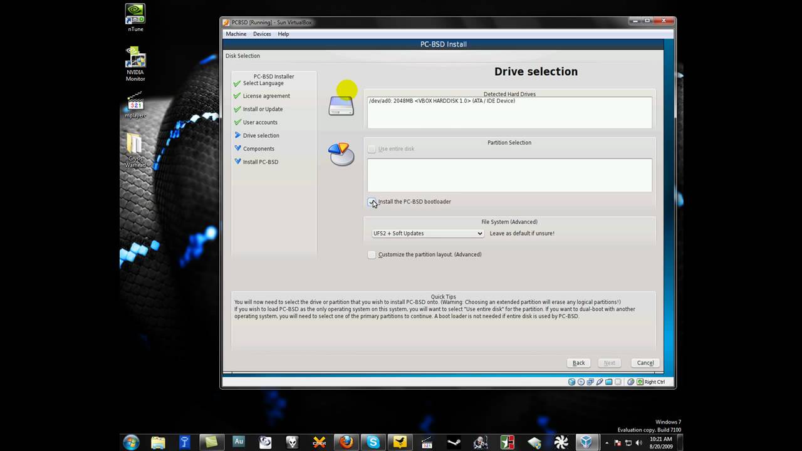
Task: Click the optical disc indicator in VirtualBox status bar
Action: (x=581, y=381)
